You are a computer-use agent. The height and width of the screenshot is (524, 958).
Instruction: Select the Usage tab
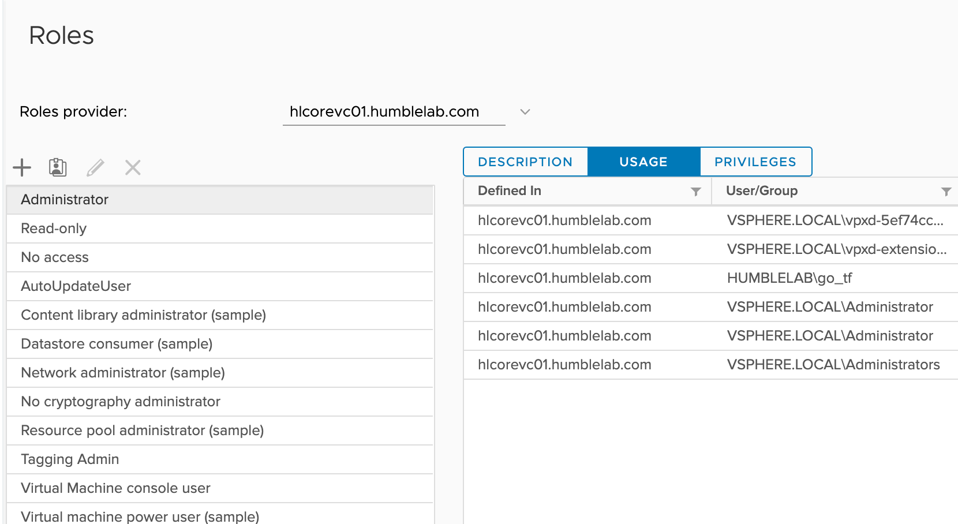643,162
